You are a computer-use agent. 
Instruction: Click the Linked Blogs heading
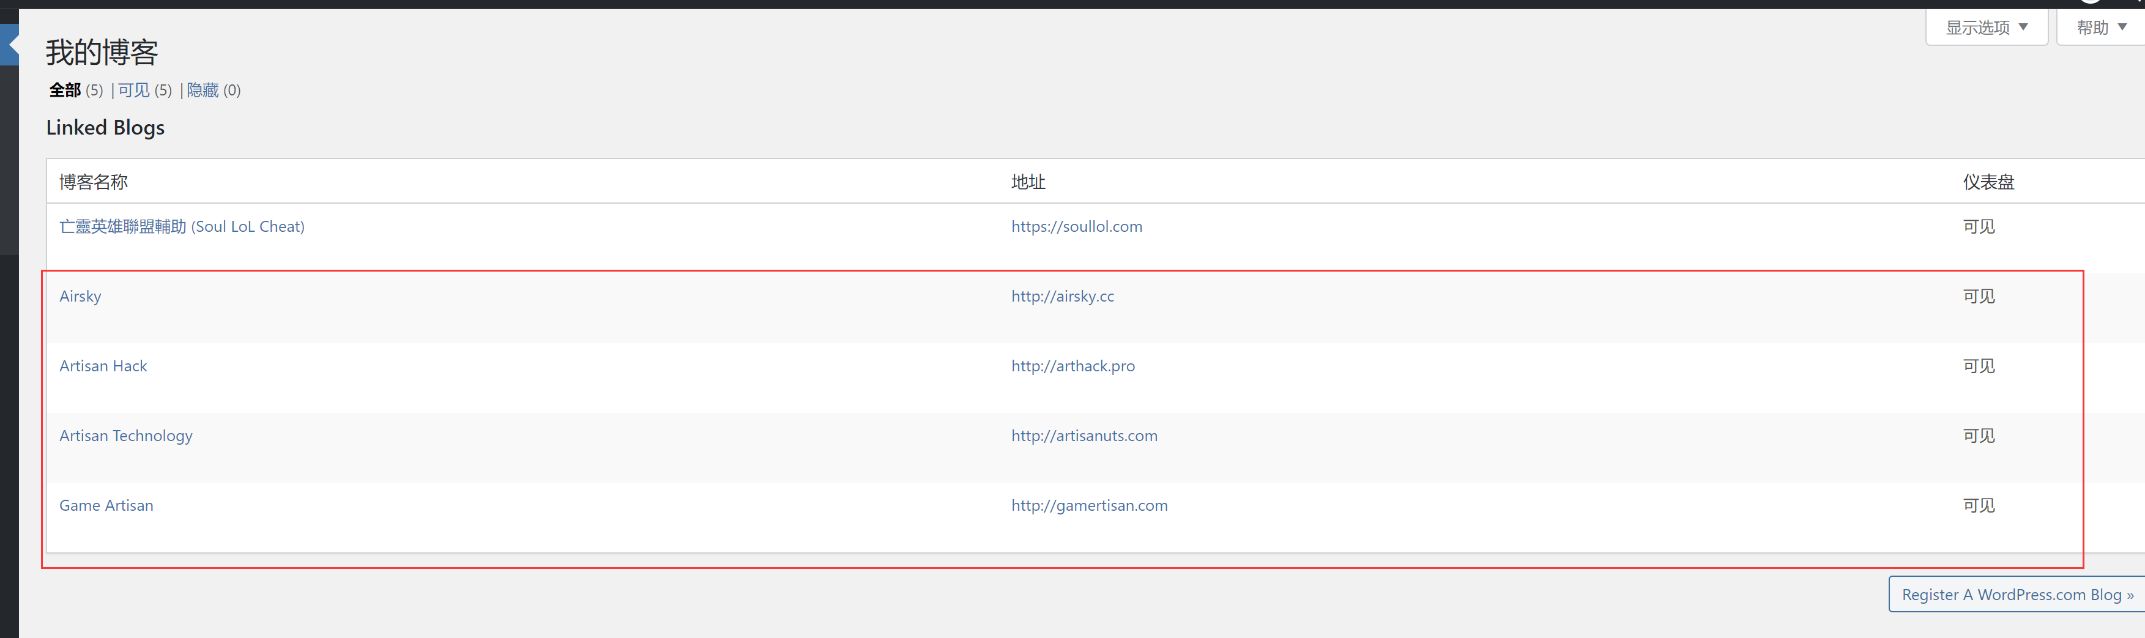coord(105,127)
